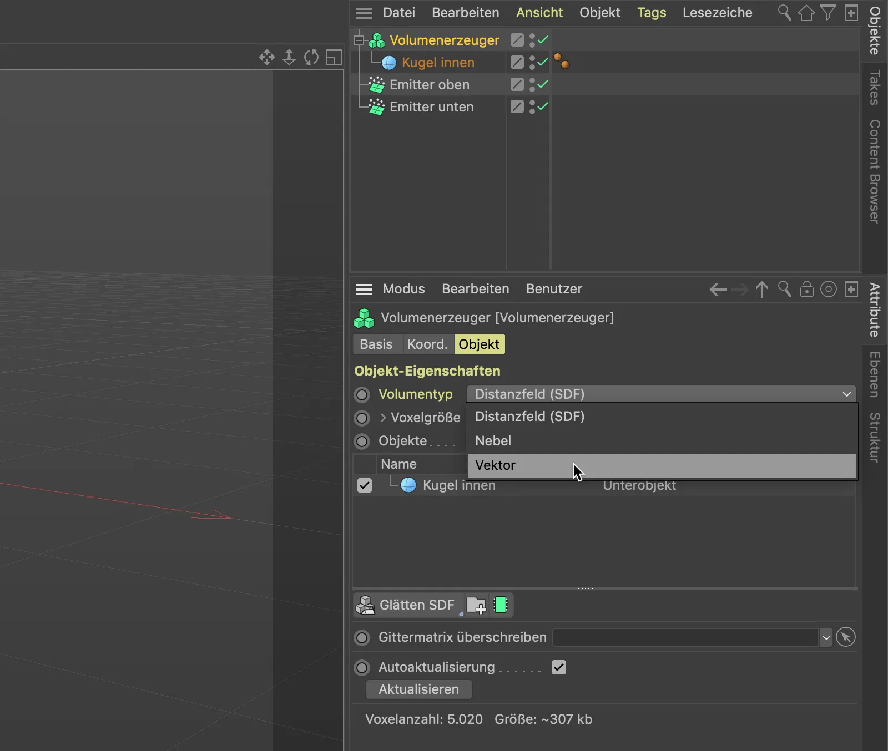
Task: Switch to the Objekt tab
Action: 480,344
